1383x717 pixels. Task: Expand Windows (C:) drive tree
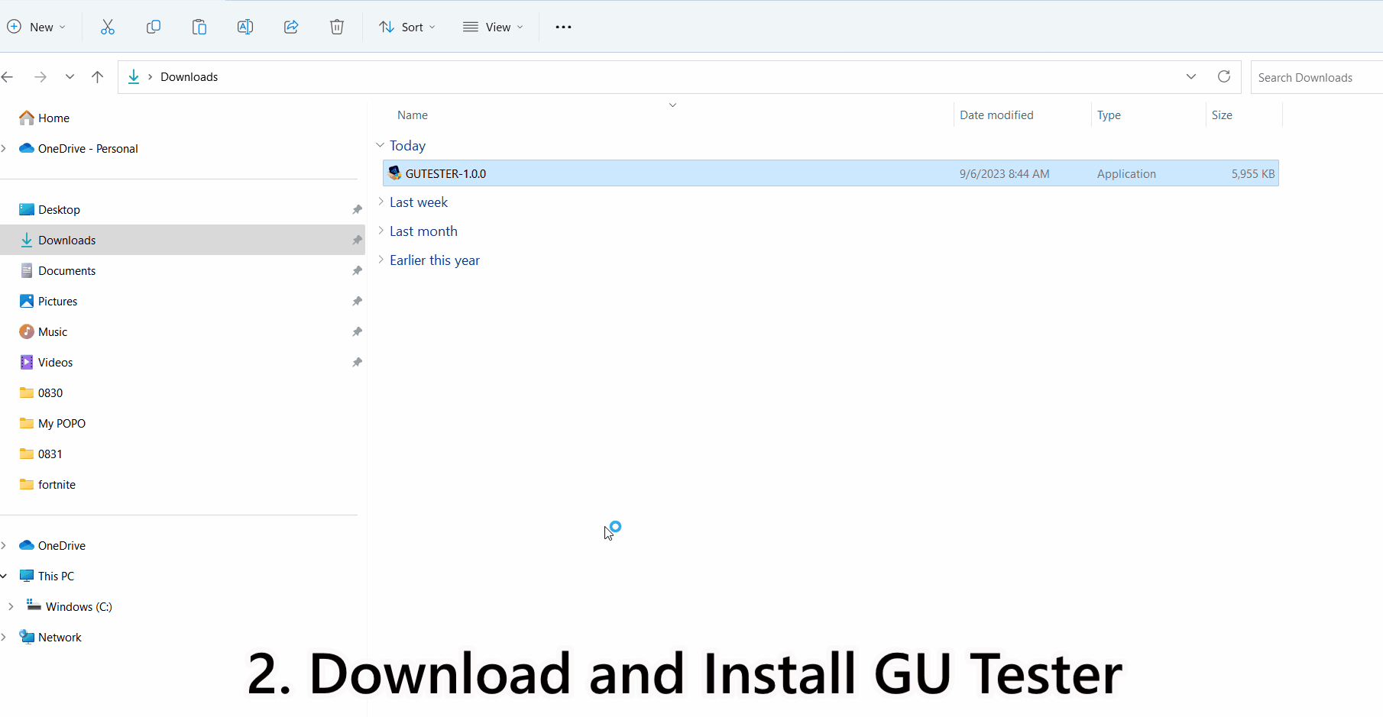click(x=11, y=606)
